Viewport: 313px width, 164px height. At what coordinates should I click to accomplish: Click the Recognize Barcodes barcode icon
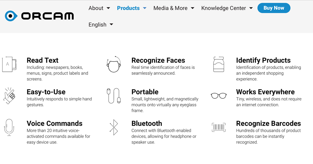pos(219,127)
